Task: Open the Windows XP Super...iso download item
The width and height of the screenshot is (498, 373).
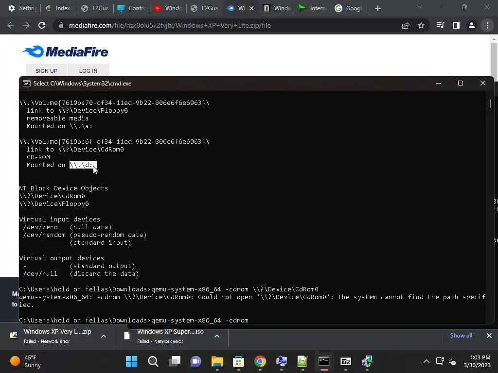Action: [165, 336]
